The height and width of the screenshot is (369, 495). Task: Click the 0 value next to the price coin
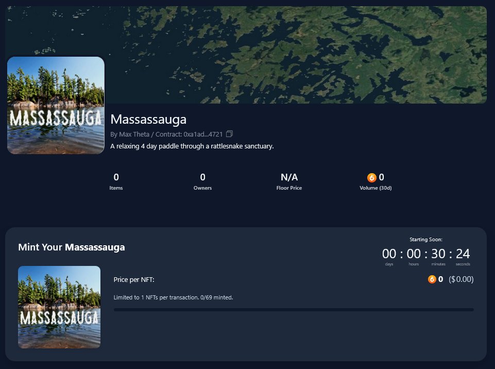(x=441, y=279)
